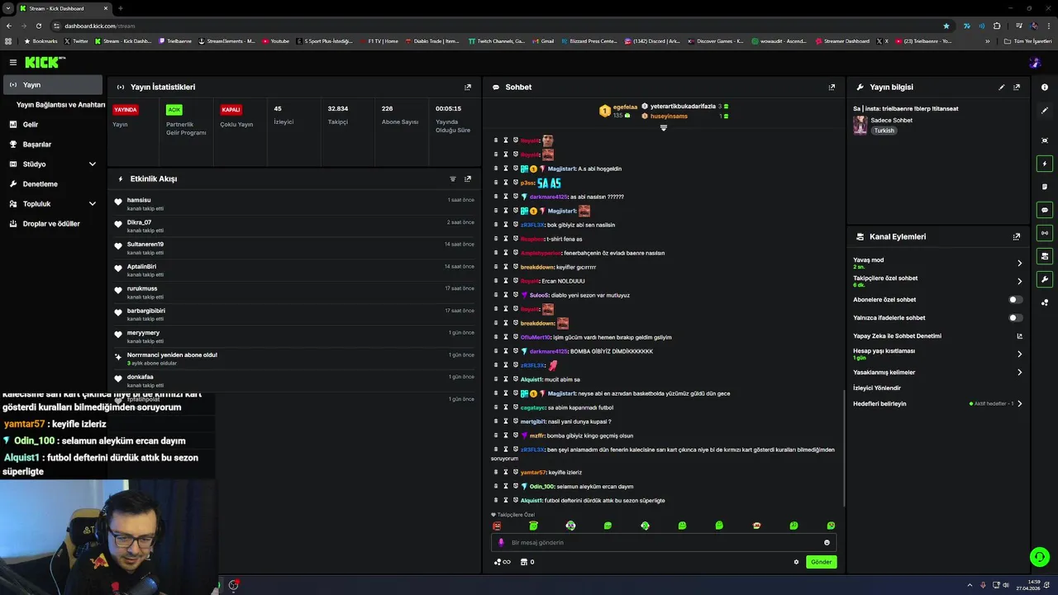Toggle the wrench widget in right sidebar
1058x595 pixels.
1045,279
